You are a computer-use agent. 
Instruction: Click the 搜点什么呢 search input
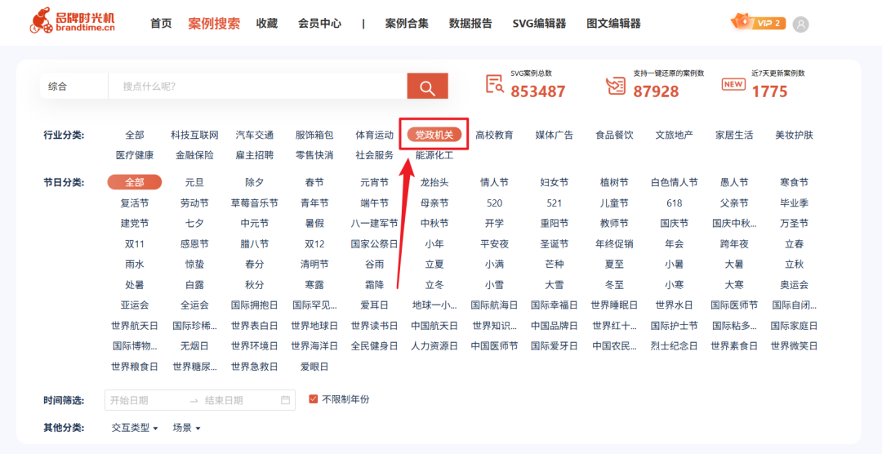click(x=257, y=86)
